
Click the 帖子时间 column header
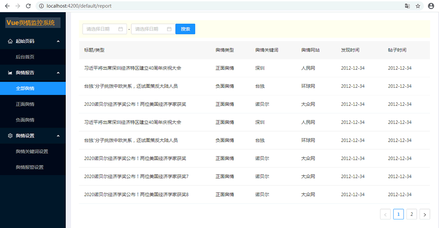click(397, 50)
